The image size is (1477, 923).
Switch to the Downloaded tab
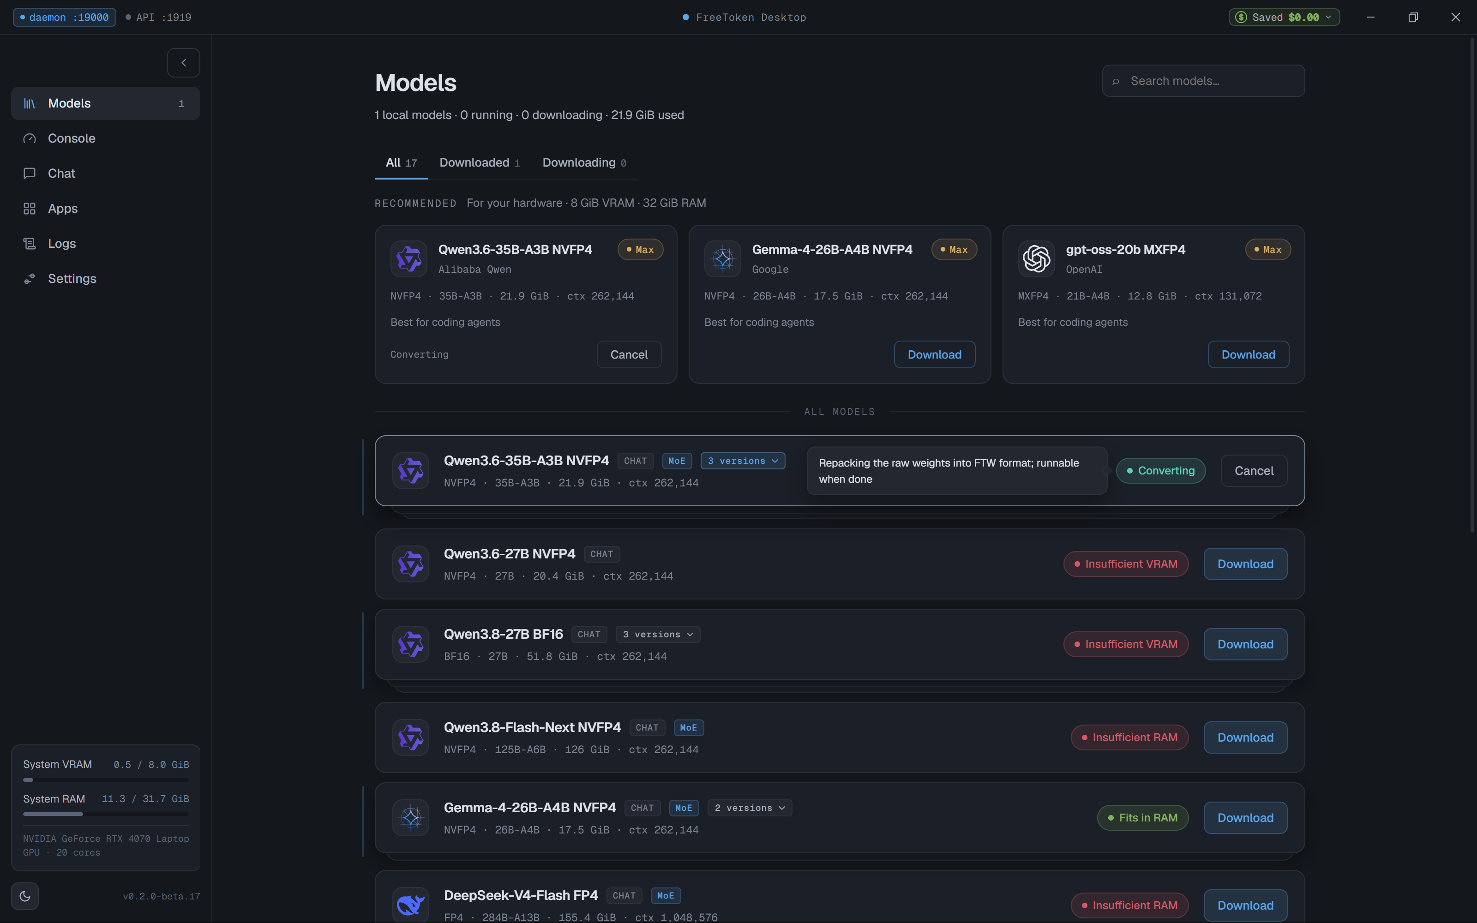pos(480,163)
